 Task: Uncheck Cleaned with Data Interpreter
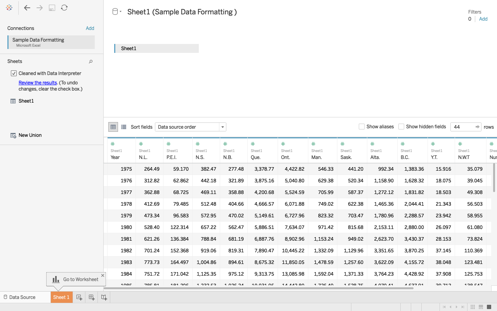[14, 73]
